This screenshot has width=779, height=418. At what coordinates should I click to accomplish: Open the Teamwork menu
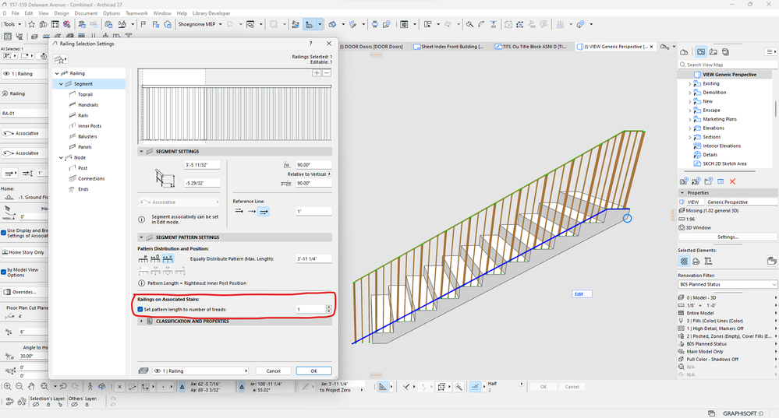point(136,13)
